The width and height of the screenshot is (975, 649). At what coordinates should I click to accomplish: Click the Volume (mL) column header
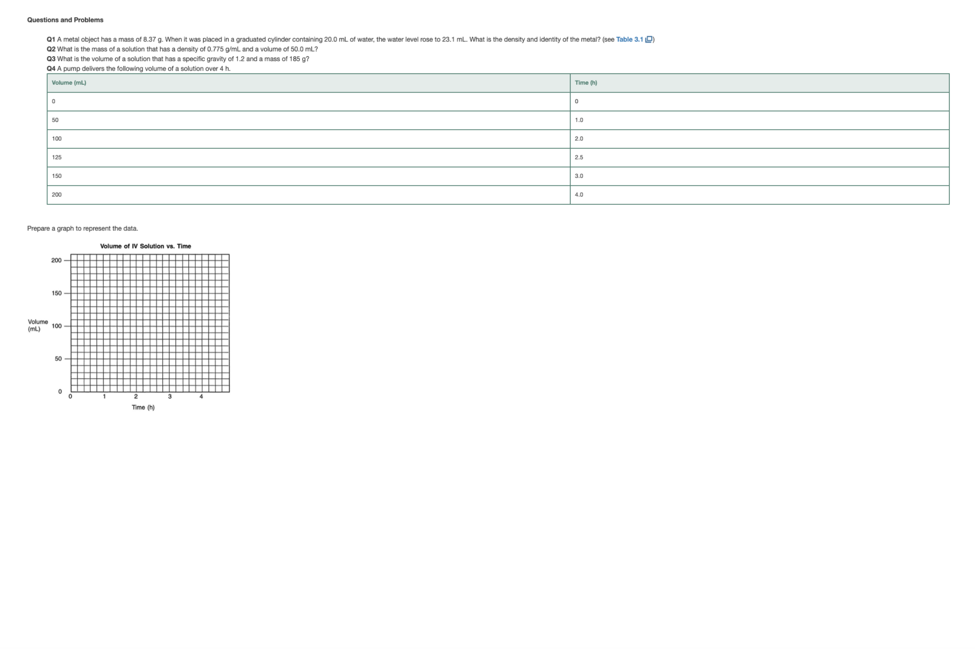pos(69,83)
